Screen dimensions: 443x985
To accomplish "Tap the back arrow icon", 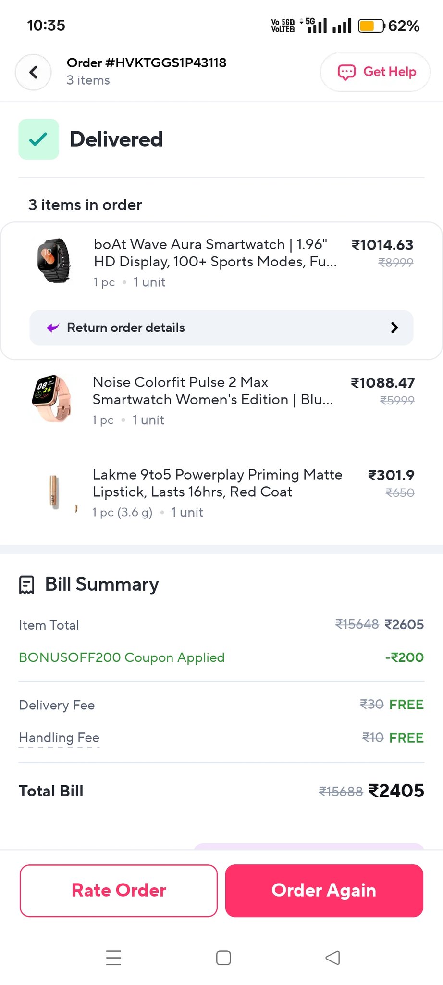I will point(33,73).
